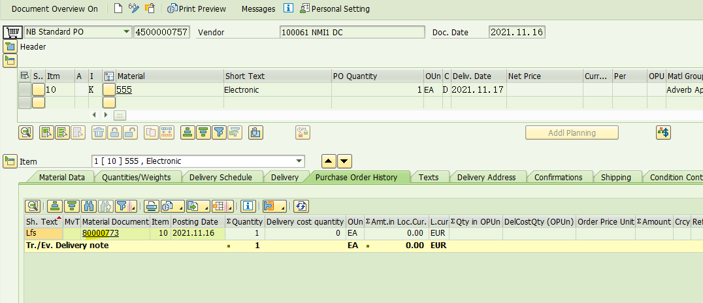Switch to Quantities/Weights tab
Screen dimensions: 703x303
coord(137,177)
